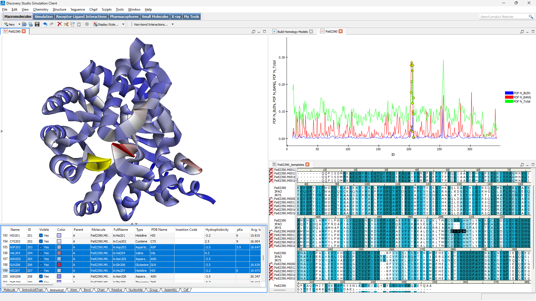Click the Cut scissors icon

pyautogui.click(x=66, y=25)
